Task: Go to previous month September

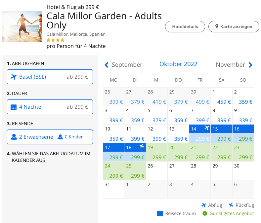Action: point(107,65)
